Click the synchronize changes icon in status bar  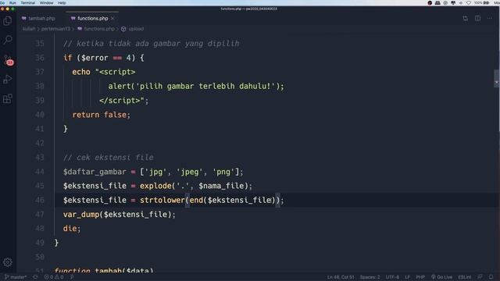click(35, 277)
